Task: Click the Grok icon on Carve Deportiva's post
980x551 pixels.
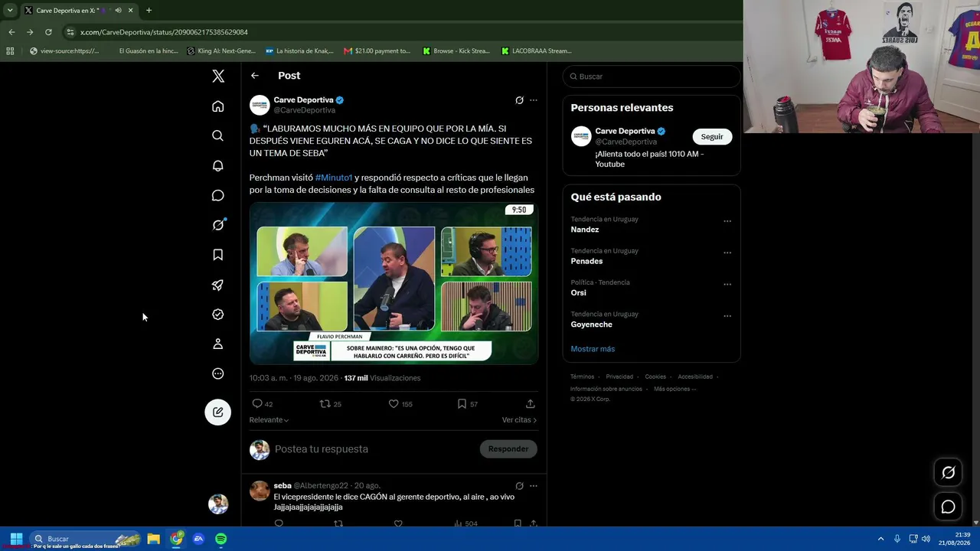Action: click(519, 100)
